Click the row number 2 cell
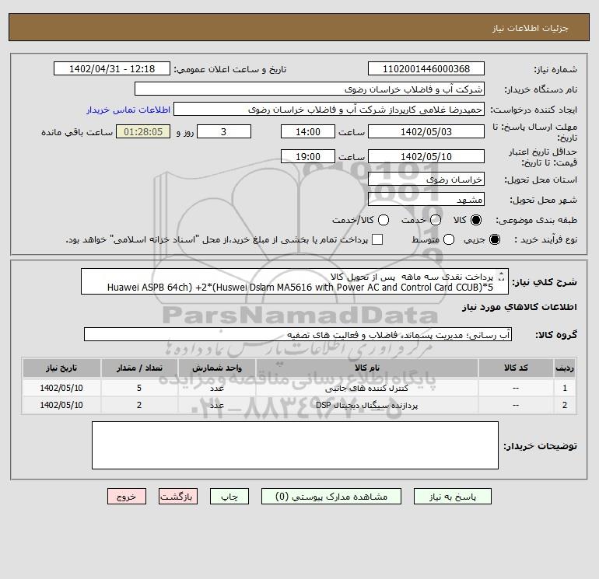Viewport: 599px width, 579px height. point(565,406)
